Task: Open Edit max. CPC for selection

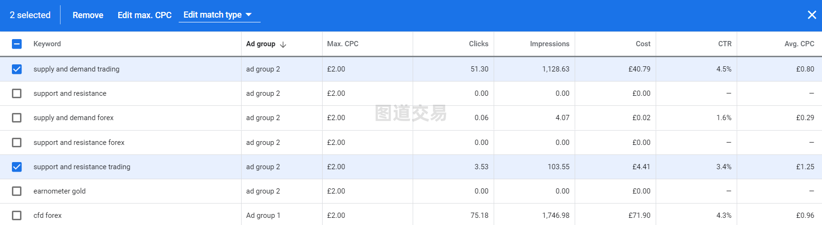Action: 144,15
